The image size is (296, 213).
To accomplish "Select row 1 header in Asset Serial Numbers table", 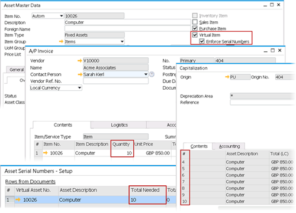I will [9, 199].
